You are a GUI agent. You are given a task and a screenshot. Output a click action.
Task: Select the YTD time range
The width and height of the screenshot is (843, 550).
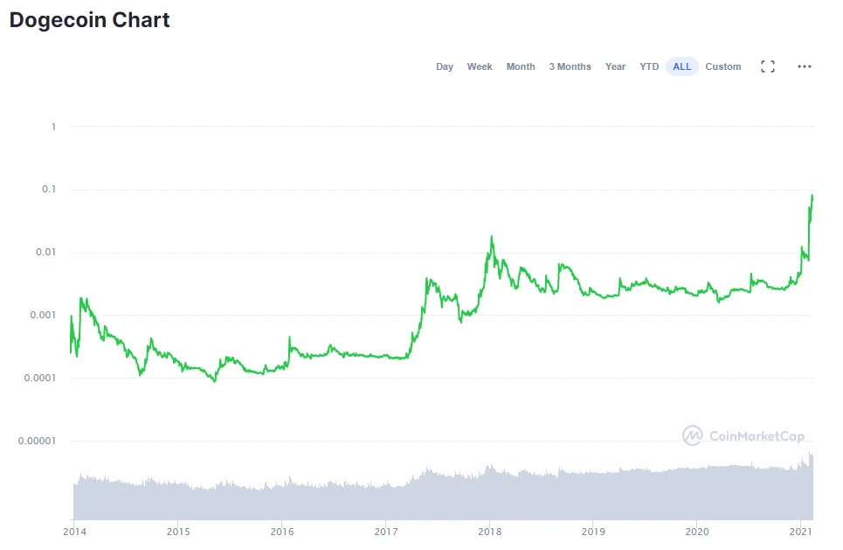click(x=649, y=66)
